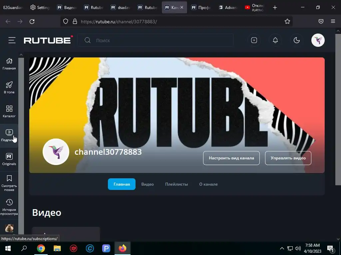Image resolution: width=341 pixels, height=255 pixels.
Task: Toggle dark theme moon icon
Action: (x=297, y=40)
